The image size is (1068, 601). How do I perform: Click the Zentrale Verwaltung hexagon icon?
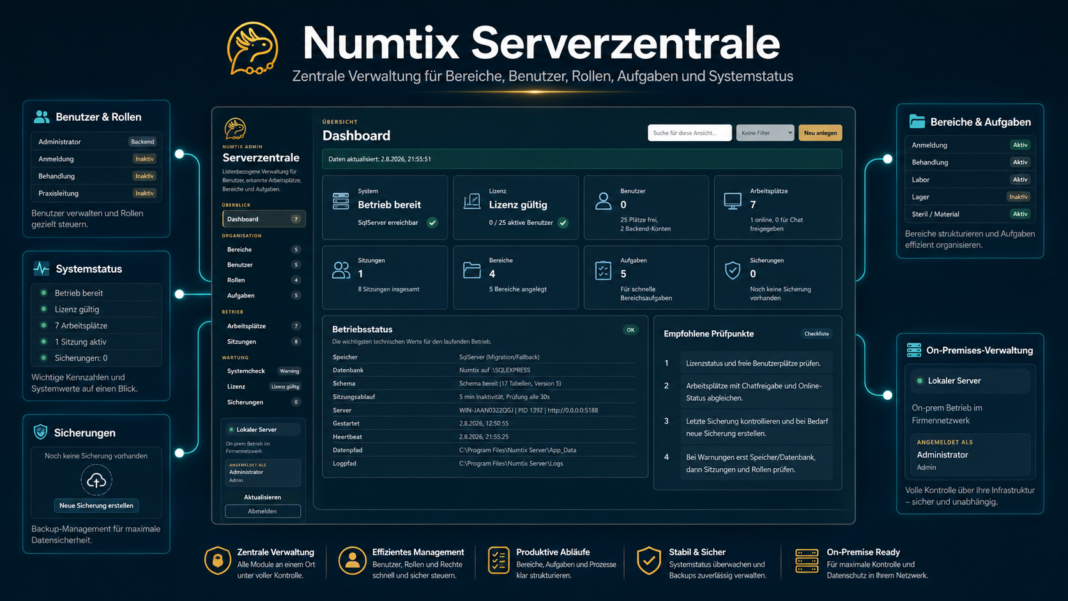tap(218, 561)
